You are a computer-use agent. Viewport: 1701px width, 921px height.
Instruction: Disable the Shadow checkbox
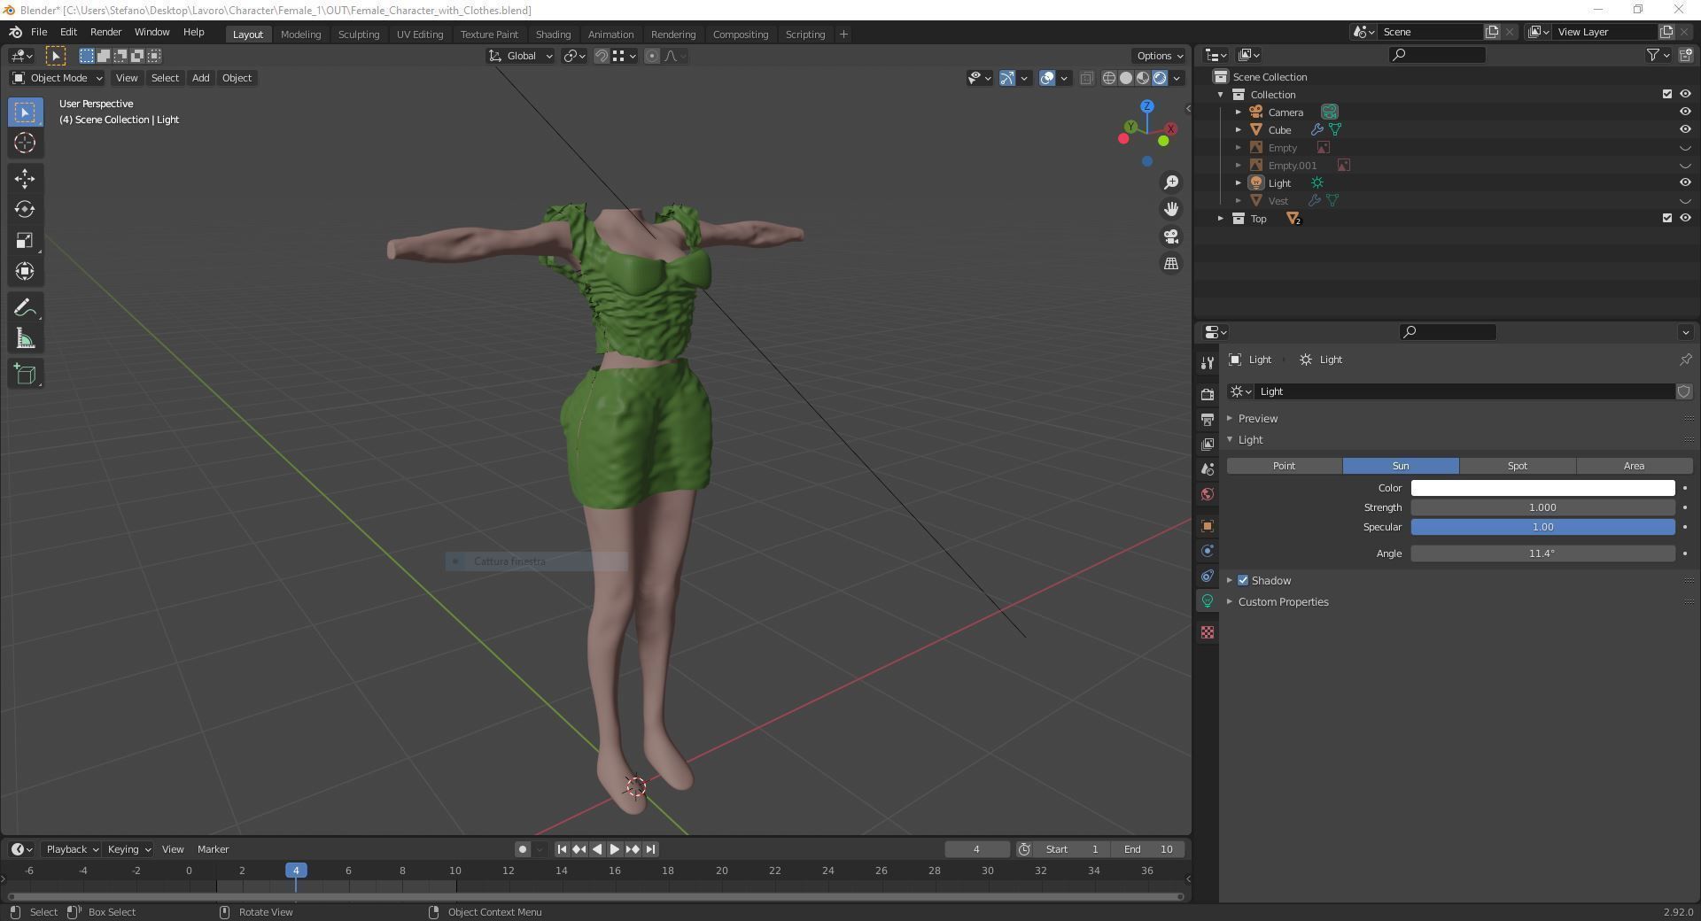coord(1243,581)
